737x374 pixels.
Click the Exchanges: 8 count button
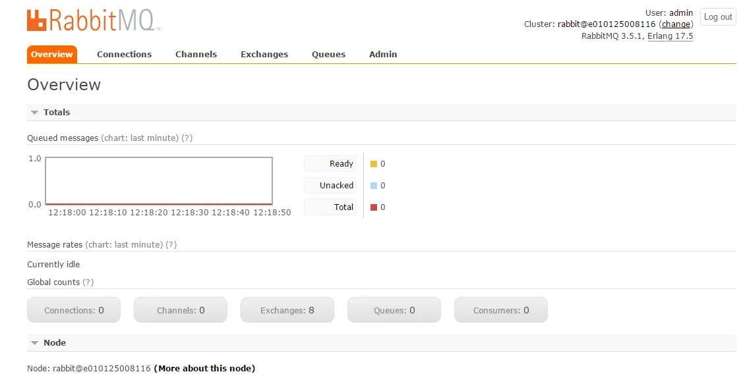pos(287,310)
